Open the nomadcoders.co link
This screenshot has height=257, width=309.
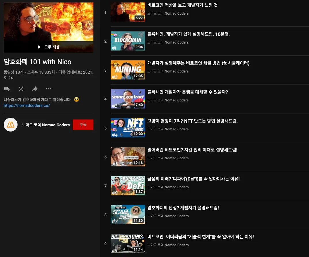27,105
